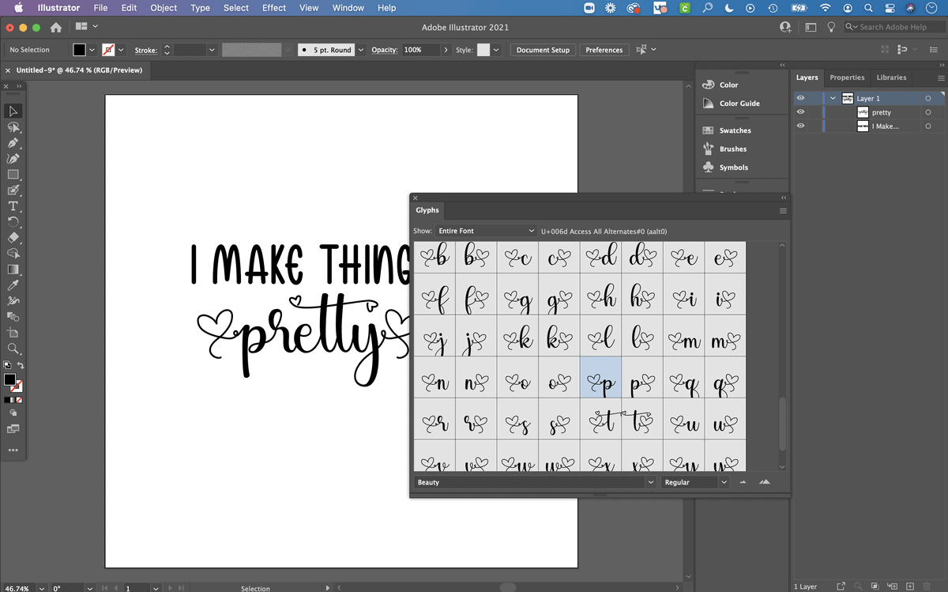
Task: Select the Eraser tool
Action: coord(13,237)
